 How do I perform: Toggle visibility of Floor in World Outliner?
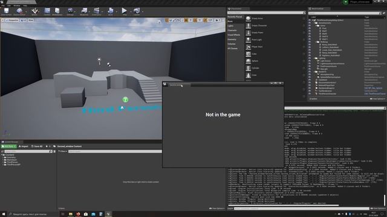(x=310, y=28)
